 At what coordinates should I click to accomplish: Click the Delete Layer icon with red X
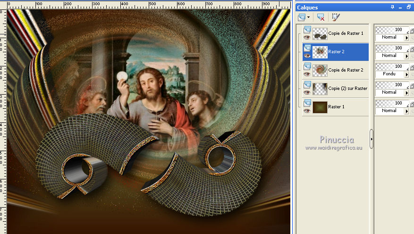pyautogui.click(x=321, y=17)
